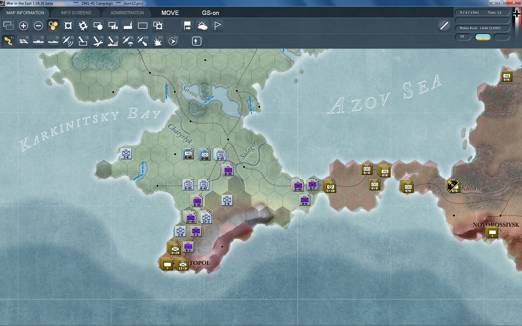Screen dimensions: 522x326
Task: Switch to the MAP INFORMATION tab
Action: tap(25, 13)
